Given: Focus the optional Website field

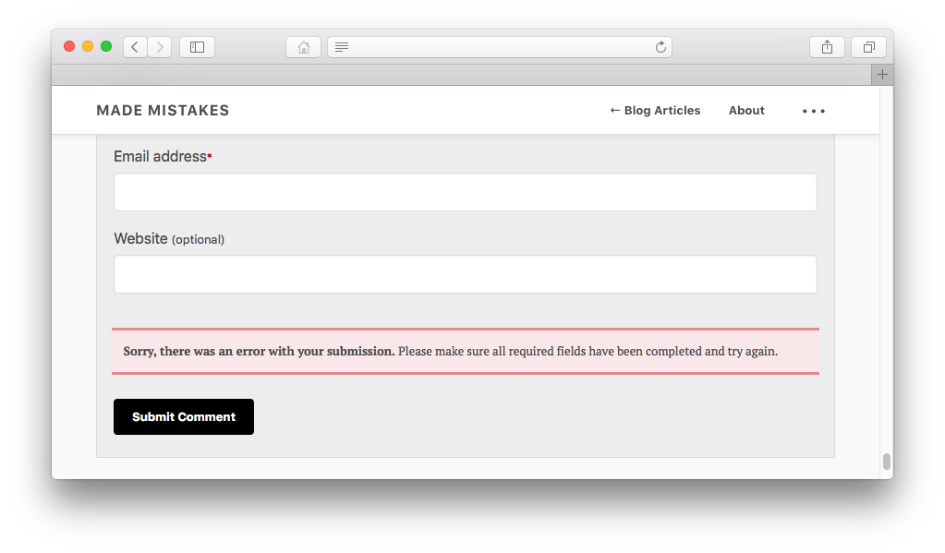Looking at the screenshot, I should pos(465,274).
